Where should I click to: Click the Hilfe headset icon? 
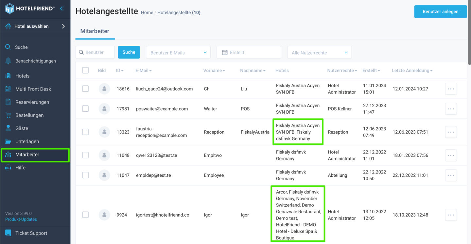[x=8, y=168]
